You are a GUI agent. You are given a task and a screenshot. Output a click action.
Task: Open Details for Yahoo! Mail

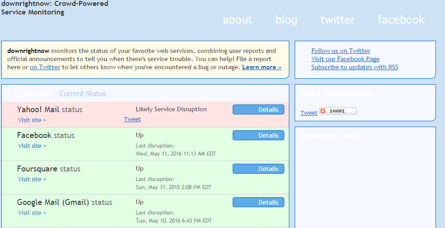point(258,109)
